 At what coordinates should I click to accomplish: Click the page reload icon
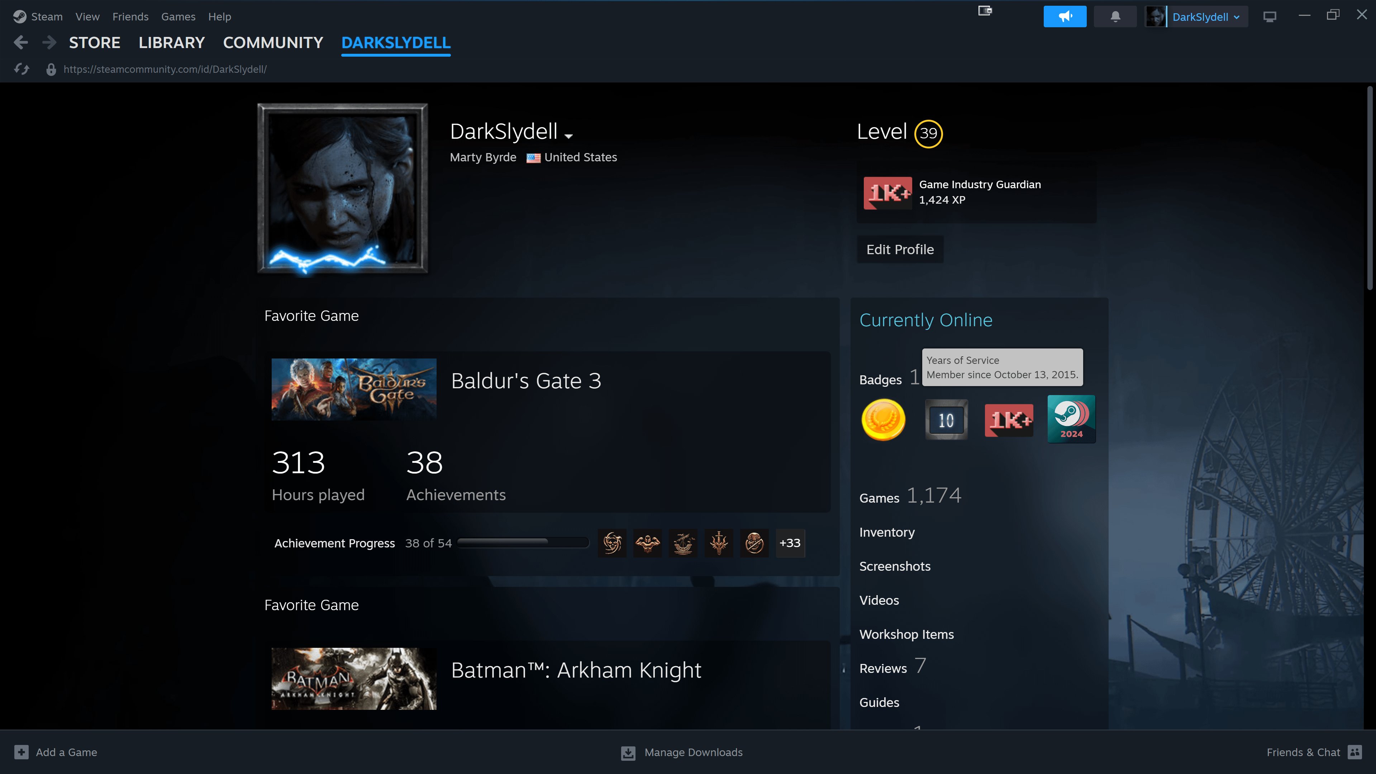[22, 69]
